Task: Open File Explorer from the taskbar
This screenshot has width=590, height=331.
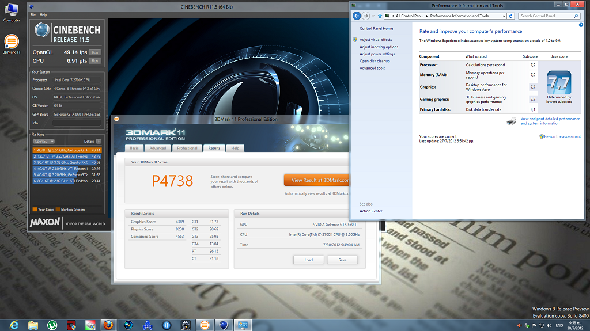Action: (x=33, y=325)
